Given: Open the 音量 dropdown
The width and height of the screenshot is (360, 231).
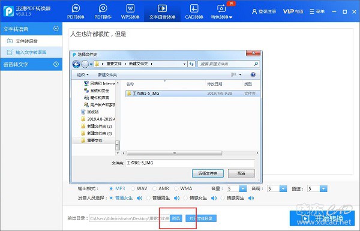Looking at the screenshot, I should click(243, 189).
